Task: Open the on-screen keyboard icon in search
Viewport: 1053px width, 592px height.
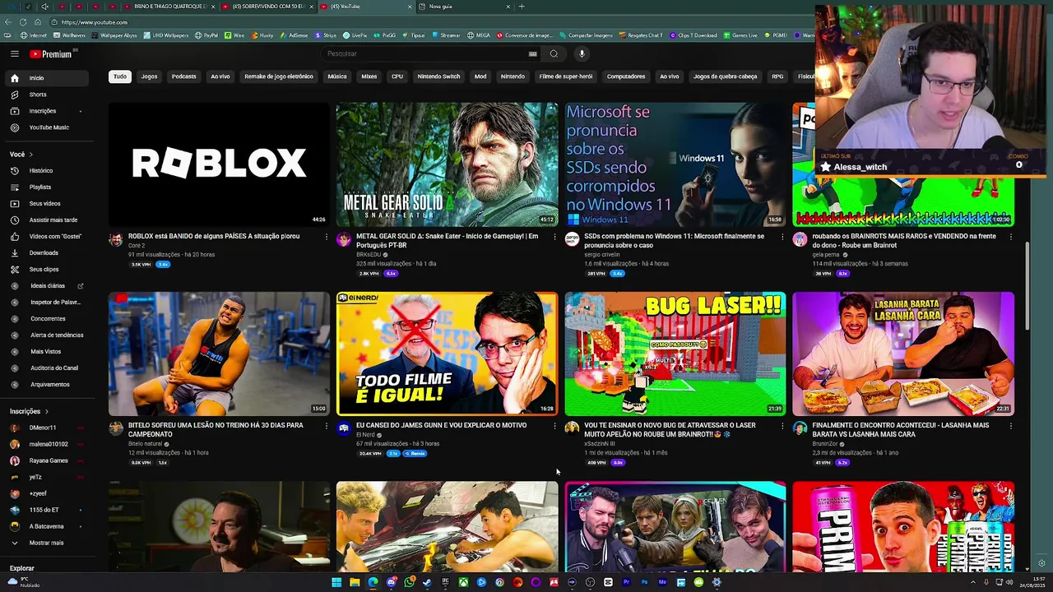Action: 532,53
